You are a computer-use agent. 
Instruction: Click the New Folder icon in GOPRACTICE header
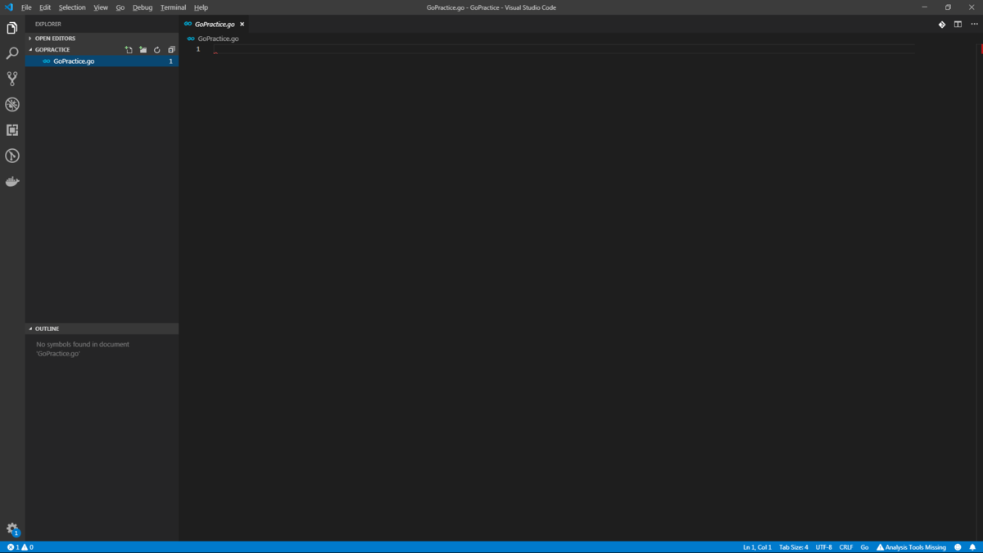143,50
